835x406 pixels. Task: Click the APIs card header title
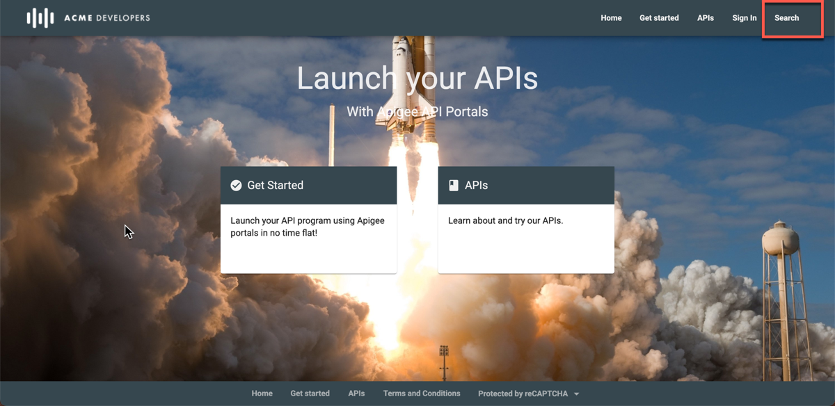click(476, 186)
